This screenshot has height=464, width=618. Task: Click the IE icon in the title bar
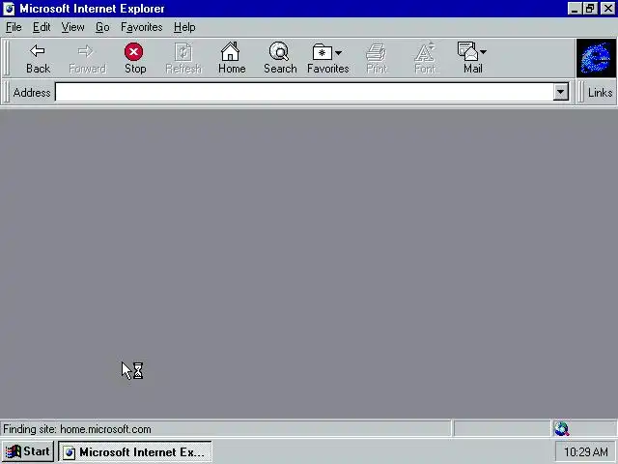tap(9, 9)
